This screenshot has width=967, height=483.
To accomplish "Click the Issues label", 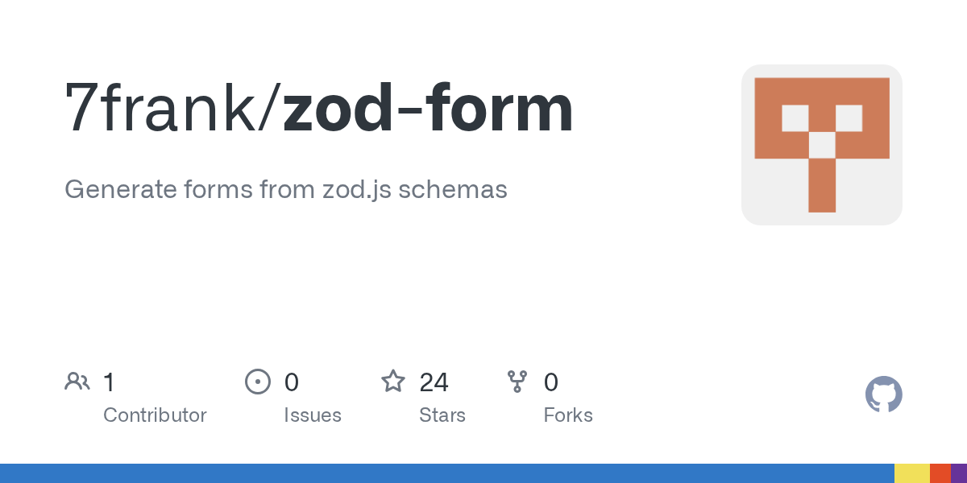I will (312, 415).
